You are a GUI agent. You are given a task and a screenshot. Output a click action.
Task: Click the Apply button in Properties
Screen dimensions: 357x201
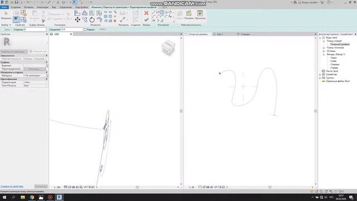pyautogui.click(x=41, y=186)
